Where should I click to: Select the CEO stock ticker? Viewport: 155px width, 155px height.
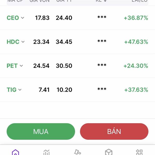click(13, 18)
